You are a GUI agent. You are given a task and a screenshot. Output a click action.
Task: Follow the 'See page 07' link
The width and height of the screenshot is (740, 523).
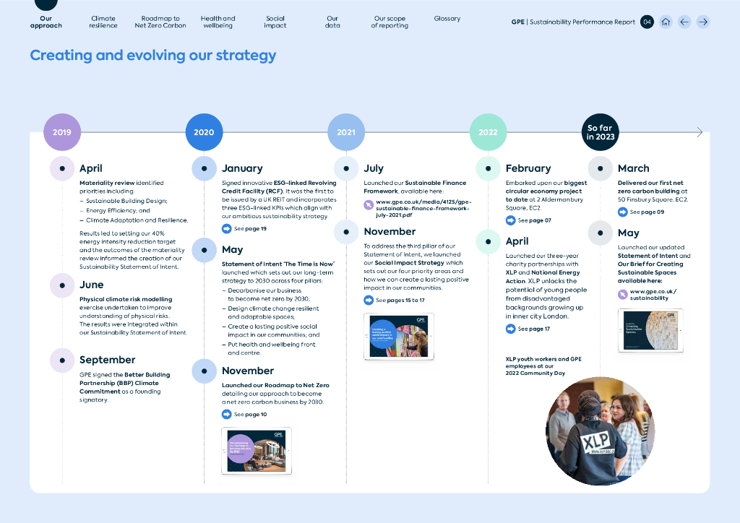(x=534, y=220)
